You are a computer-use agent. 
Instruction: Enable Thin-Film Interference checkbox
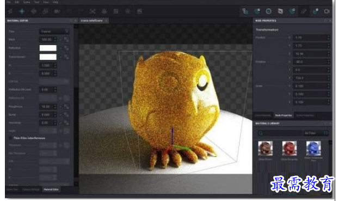pos(10,138)
